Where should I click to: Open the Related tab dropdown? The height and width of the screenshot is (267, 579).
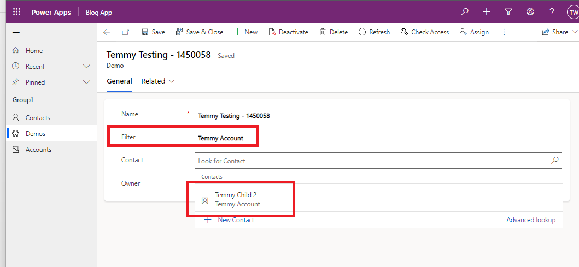tap(158, 81)
